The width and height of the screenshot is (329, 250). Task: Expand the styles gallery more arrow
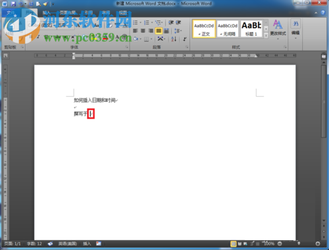click(x=266, y=36)
